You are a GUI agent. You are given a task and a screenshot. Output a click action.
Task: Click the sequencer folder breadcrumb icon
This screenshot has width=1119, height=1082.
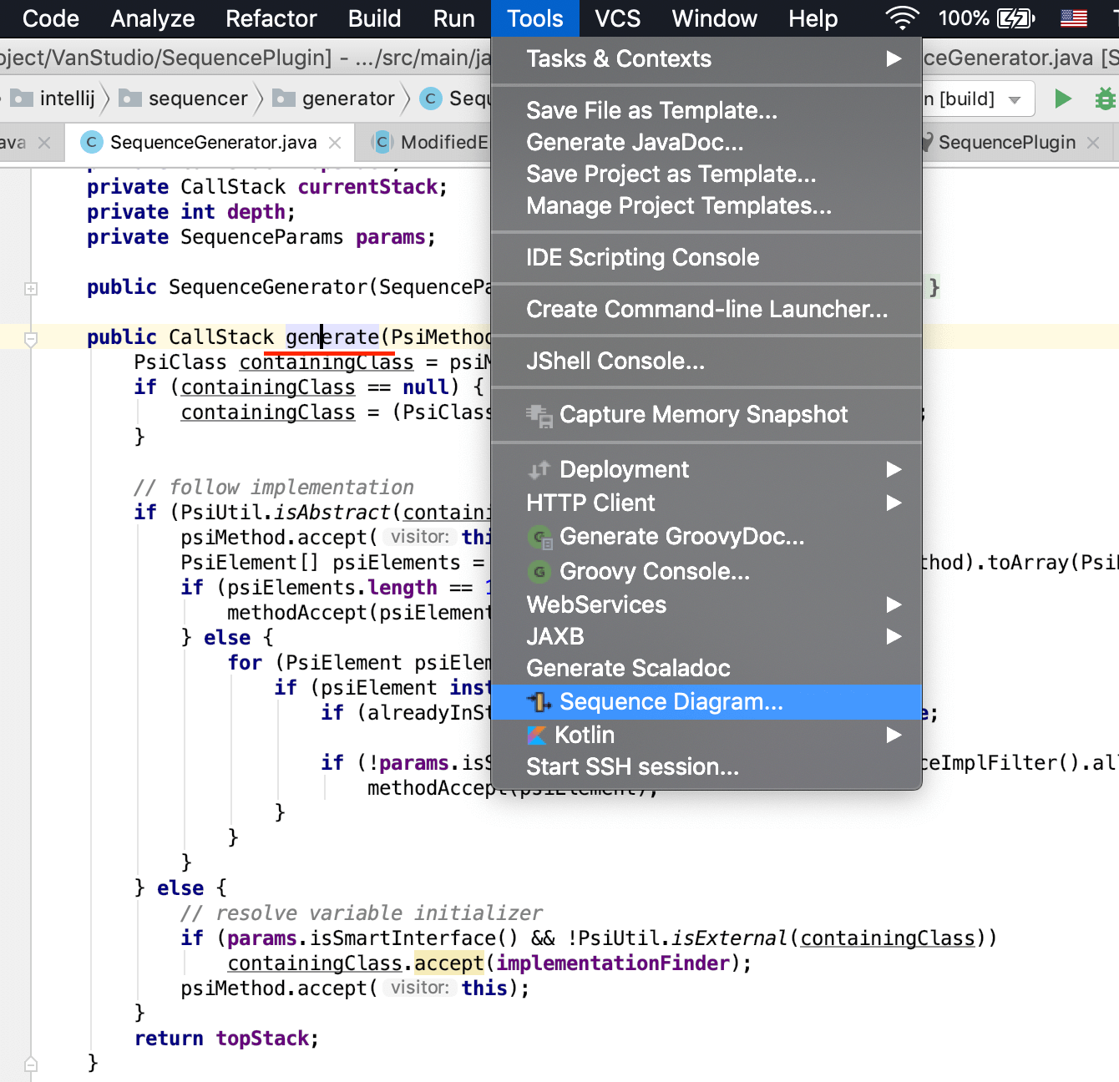click(x=130, y=99)
